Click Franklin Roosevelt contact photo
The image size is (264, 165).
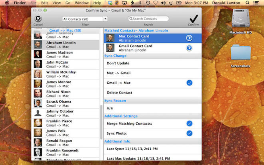pos(38,152)
